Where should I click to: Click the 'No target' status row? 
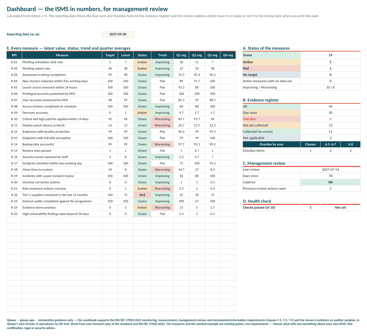coord(301,75)
